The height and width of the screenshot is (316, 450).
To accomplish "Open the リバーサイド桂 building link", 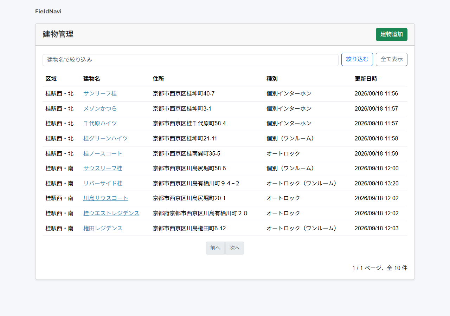I will pos(103,184).
